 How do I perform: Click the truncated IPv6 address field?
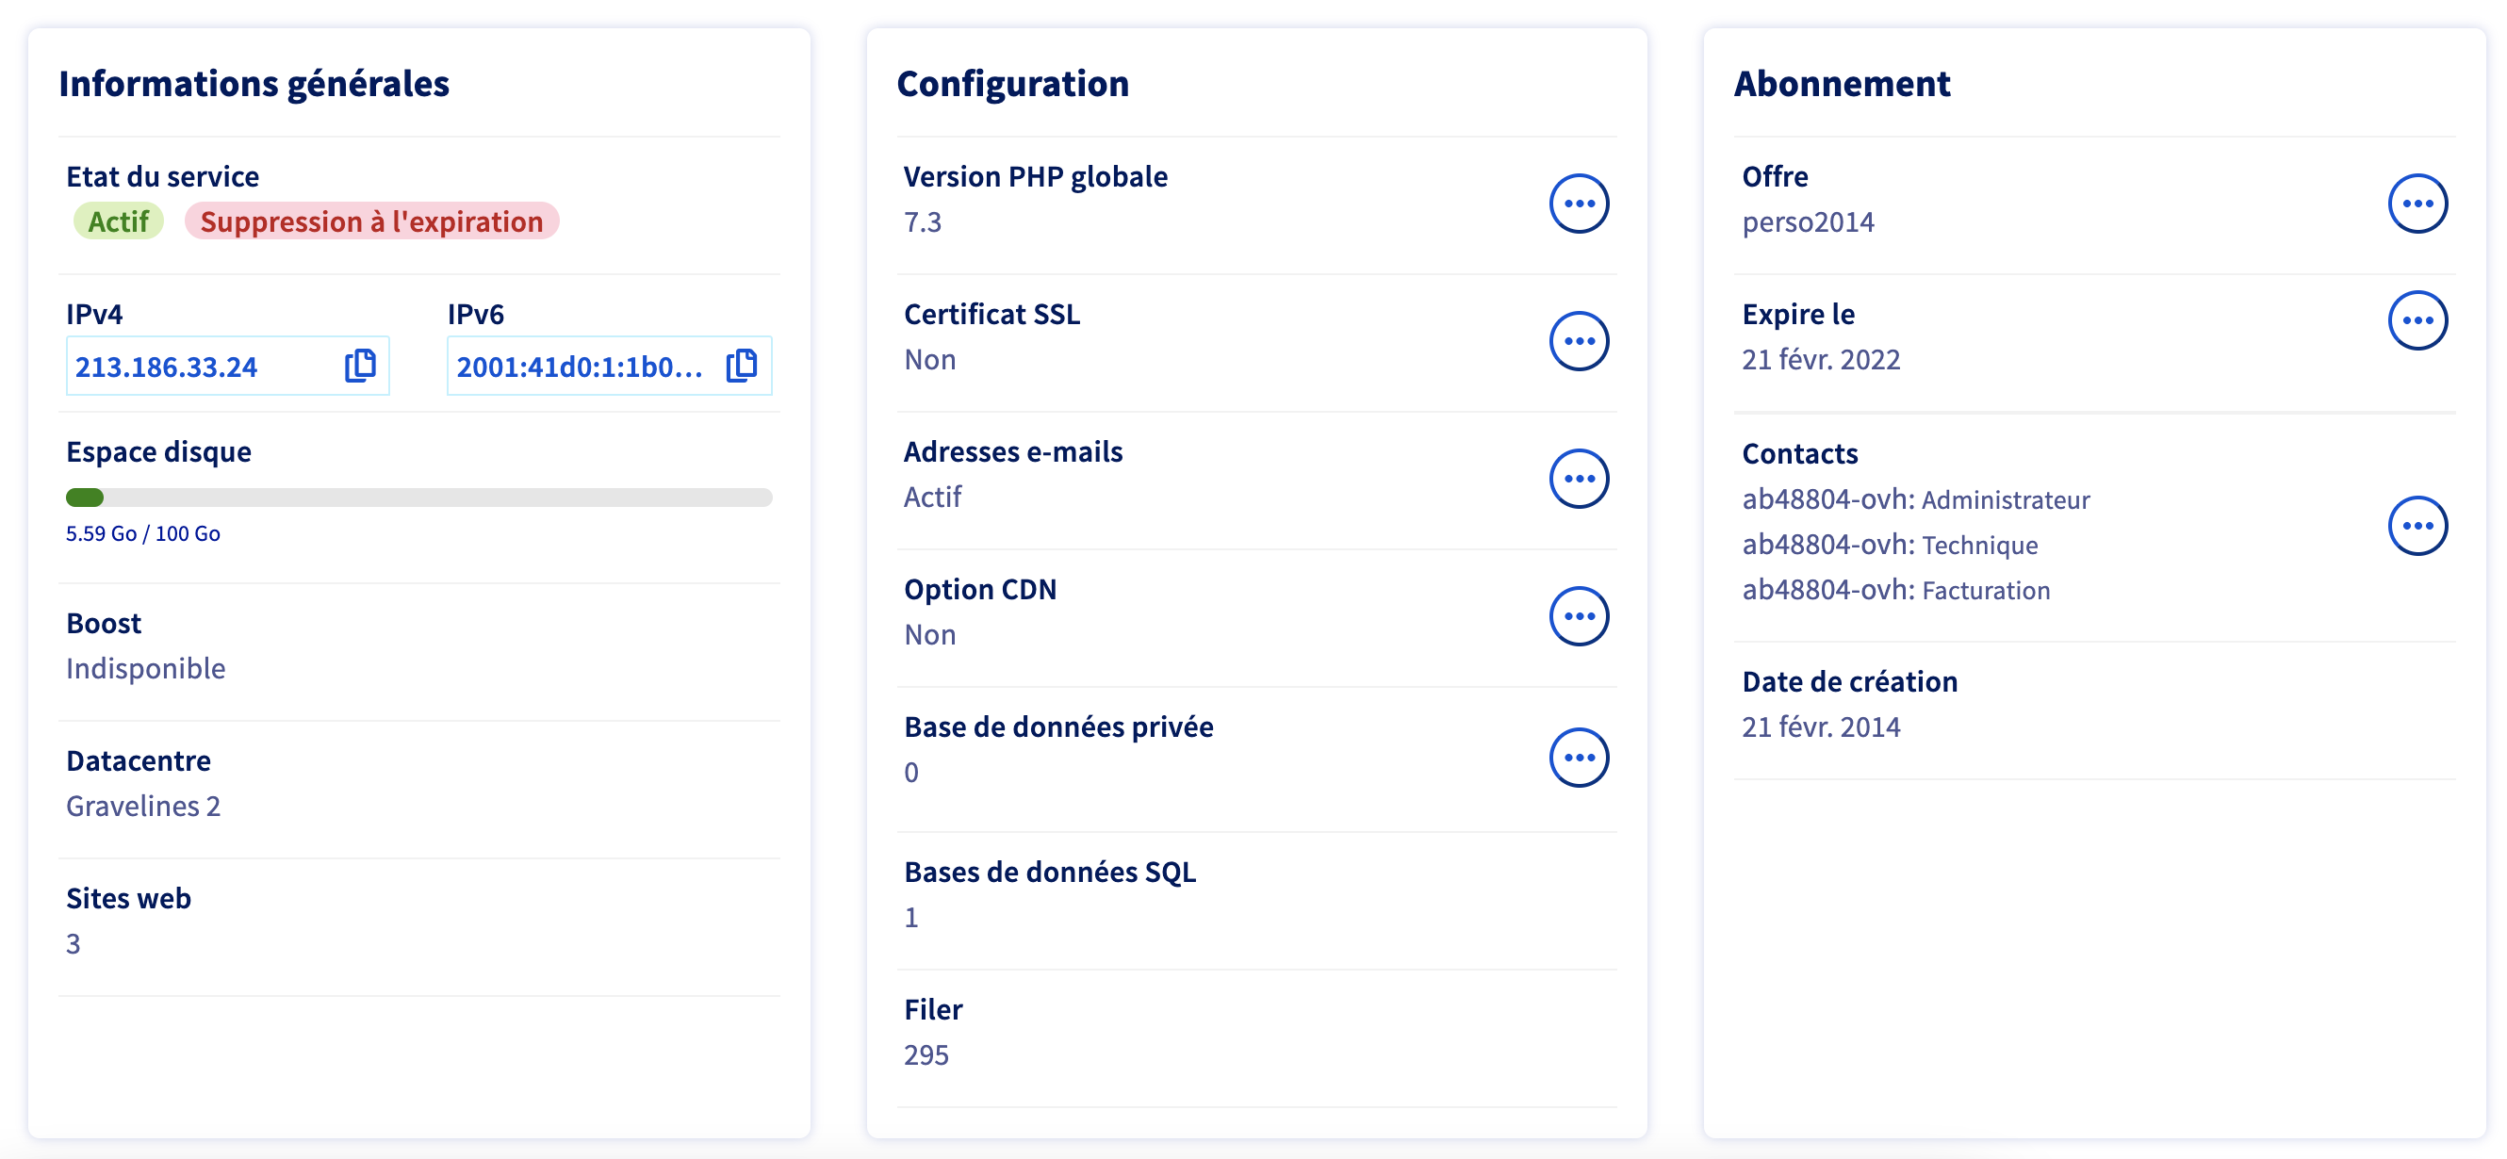coord(579,367)
